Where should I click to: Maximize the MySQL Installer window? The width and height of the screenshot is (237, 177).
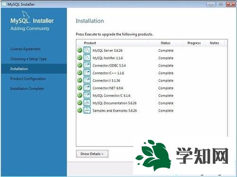pos(221,4)
